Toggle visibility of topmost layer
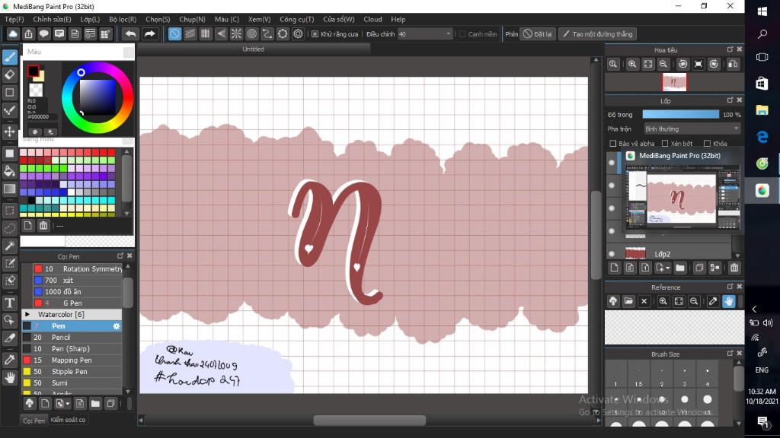 point(612,163)
